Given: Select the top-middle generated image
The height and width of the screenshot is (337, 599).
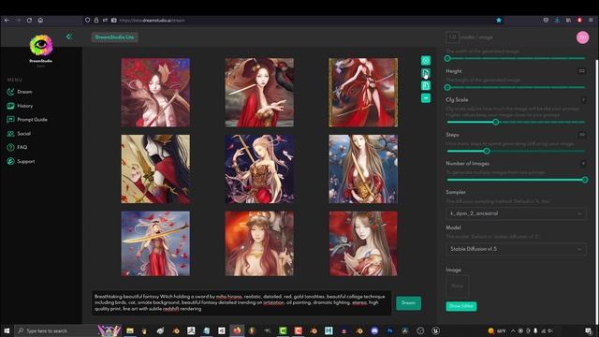Looking at the screenshot, I should coord(259,92).
